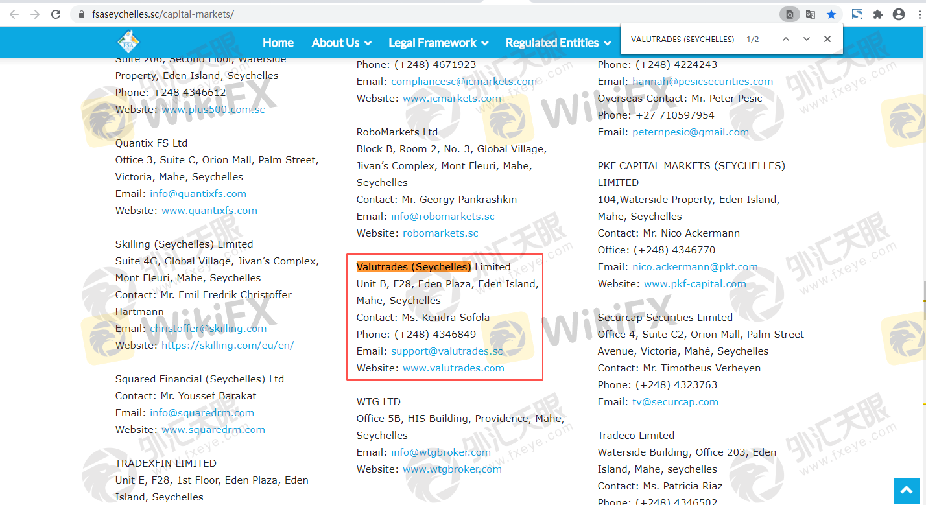The width and height of the screenshot is (926, 505).
Task: Go to Home in navigation bar
Action: [x=278, y=43]
